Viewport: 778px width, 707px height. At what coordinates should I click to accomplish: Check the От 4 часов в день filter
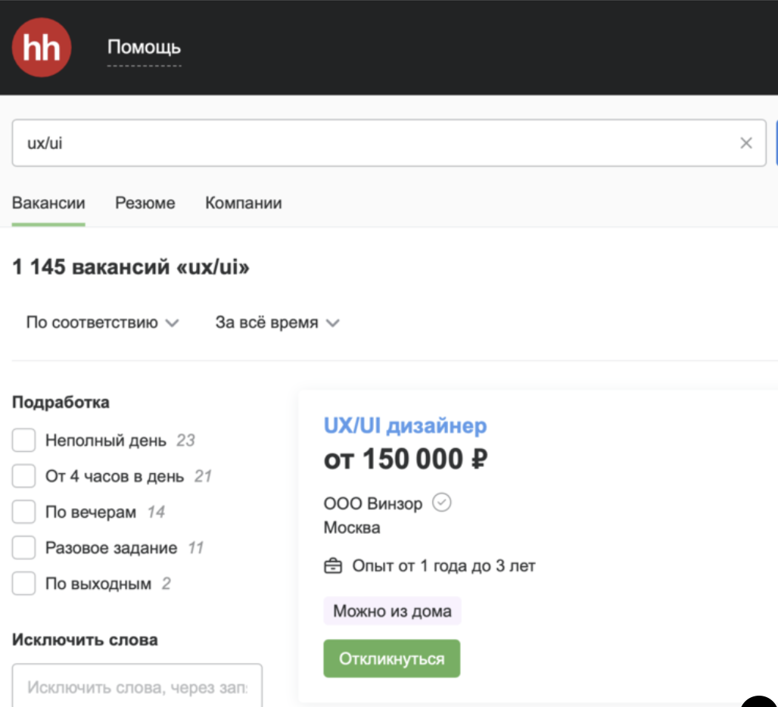pos(24,477)
